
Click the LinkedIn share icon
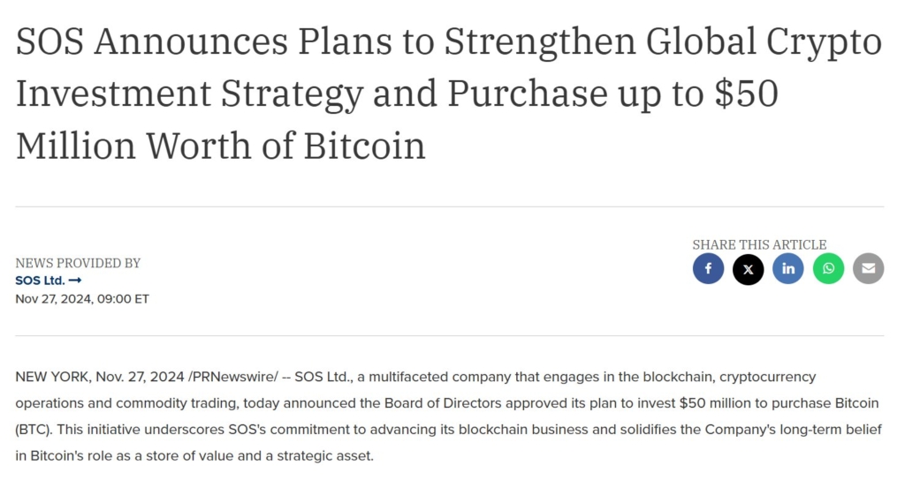(787, 269)
